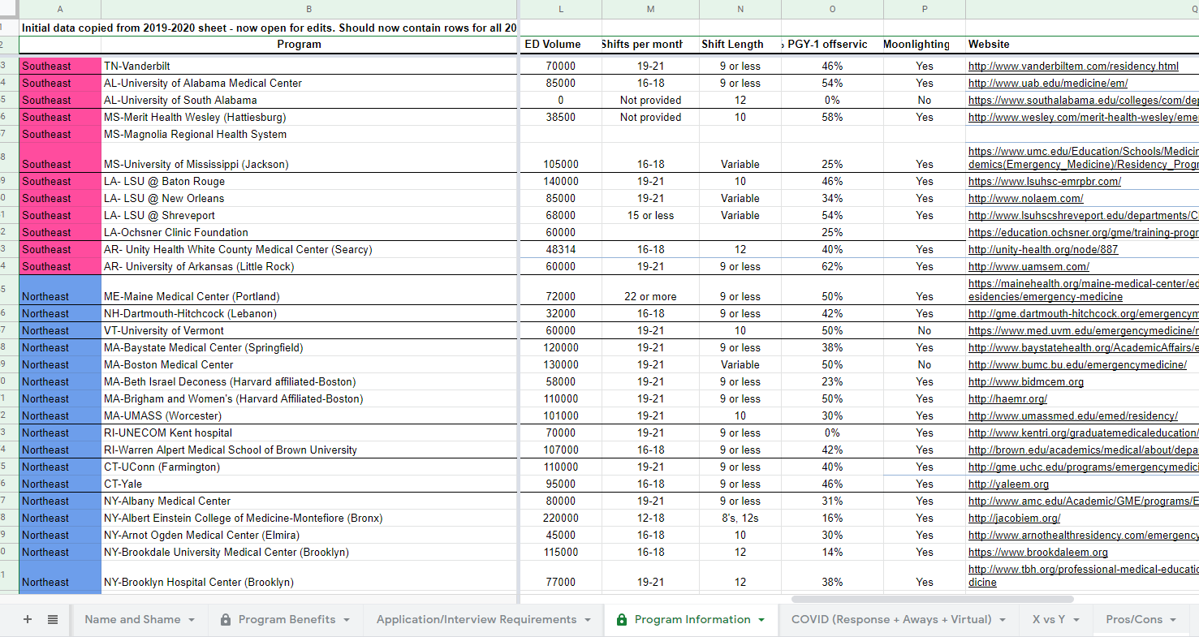Switch to Pros/Cons sheet
Viewport: 1199px width, 637px height.
point(1134,619)
